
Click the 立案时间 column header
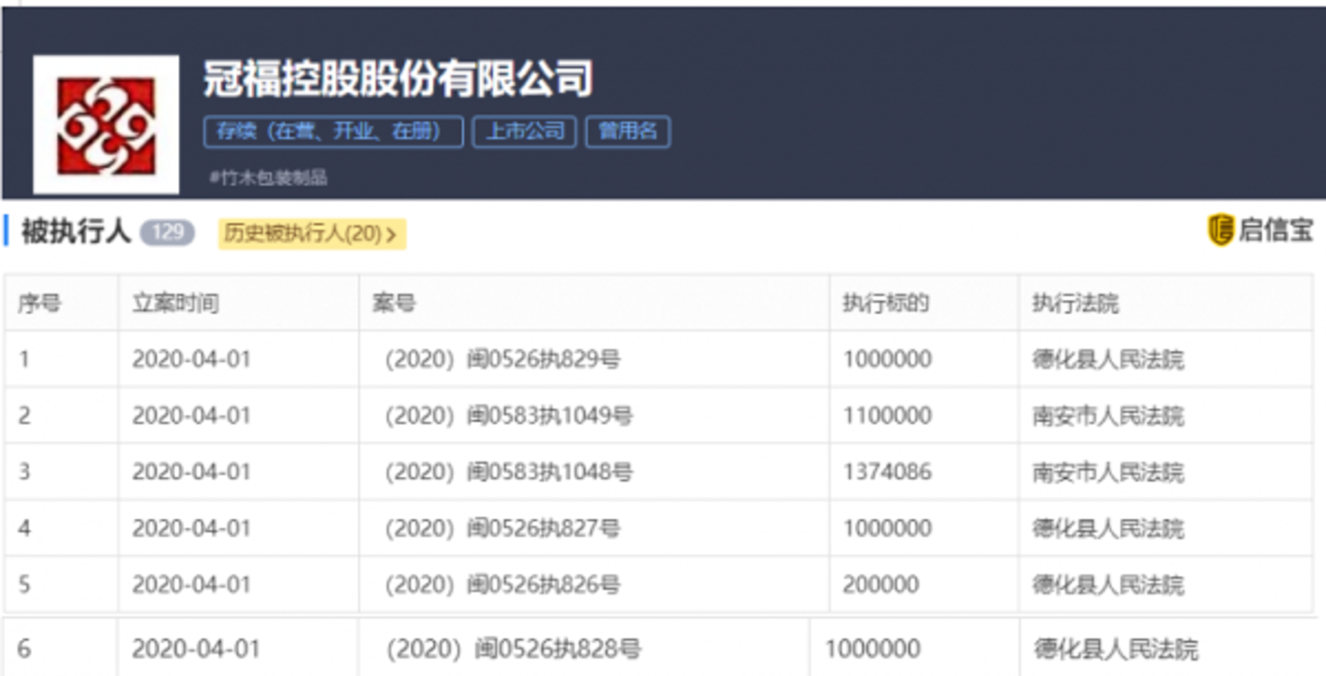click(176, 302)
